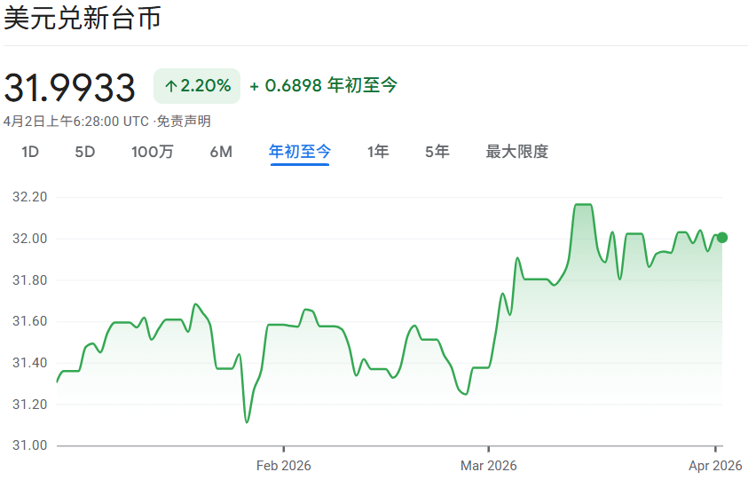Click the green endpoint dot on the chart
This screenshot has height=480, width=748.
coord(721,238)
